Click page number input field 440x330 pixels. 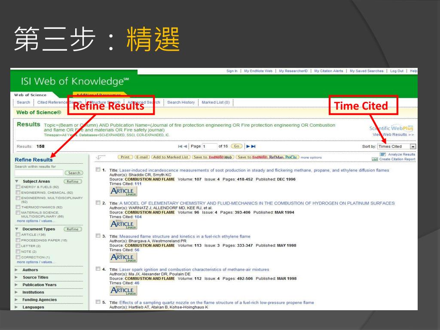[209, 146]
